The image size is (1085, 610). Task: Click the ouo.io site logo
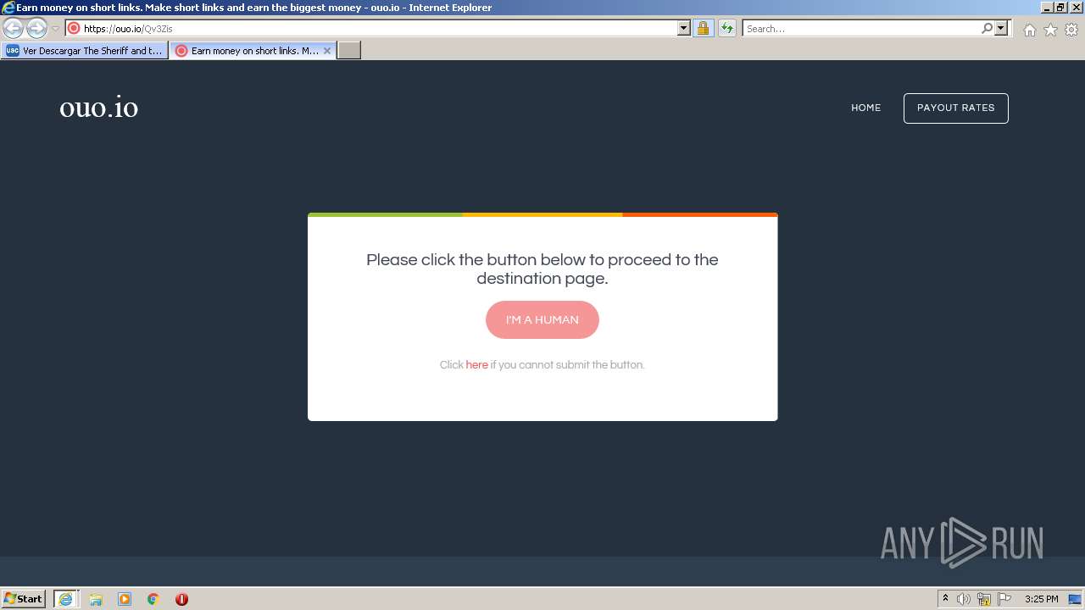click(98, 108)
